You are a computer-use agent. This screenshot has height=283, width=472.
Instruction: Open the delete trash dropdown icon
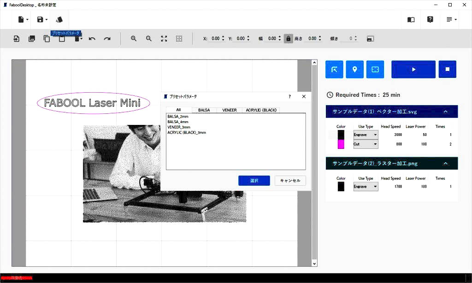[78, 39]
